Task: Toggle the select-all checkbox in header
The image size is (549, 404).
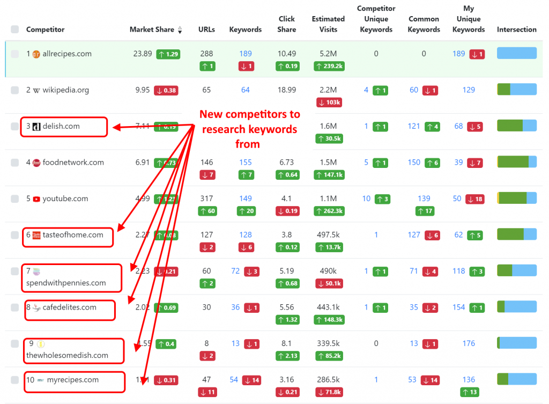Action: pyautogui.click(x=14, y=29)
